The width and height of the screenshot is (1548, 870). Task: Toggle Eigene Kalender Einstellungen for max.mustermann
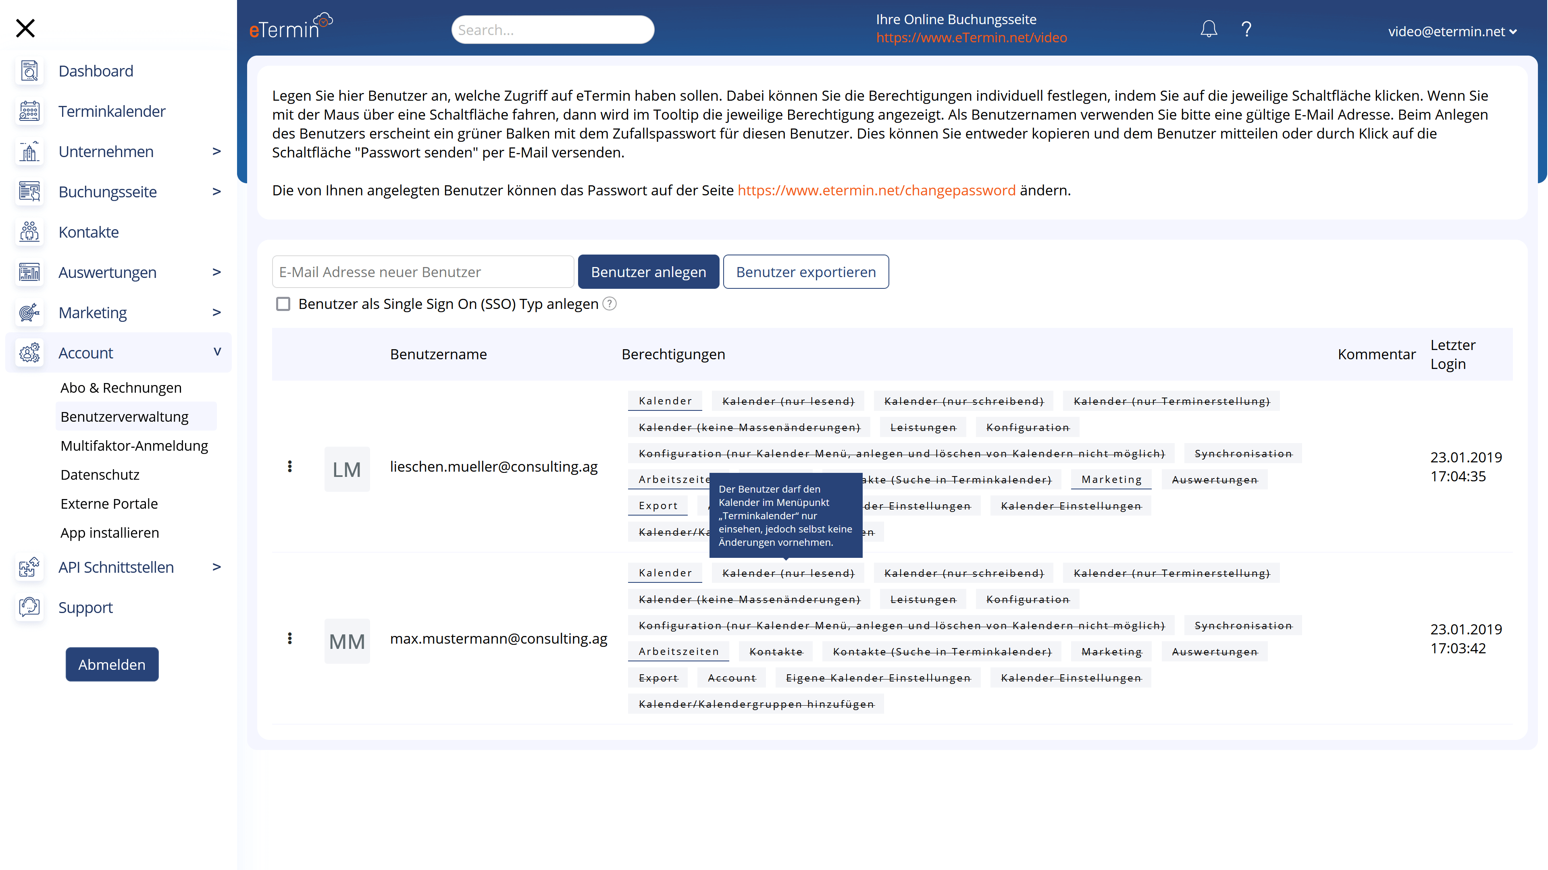coord(877,678)
